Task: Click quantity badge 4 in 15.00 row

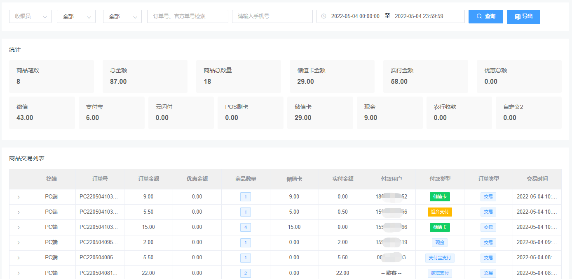Action: click(x=246, y=227)
